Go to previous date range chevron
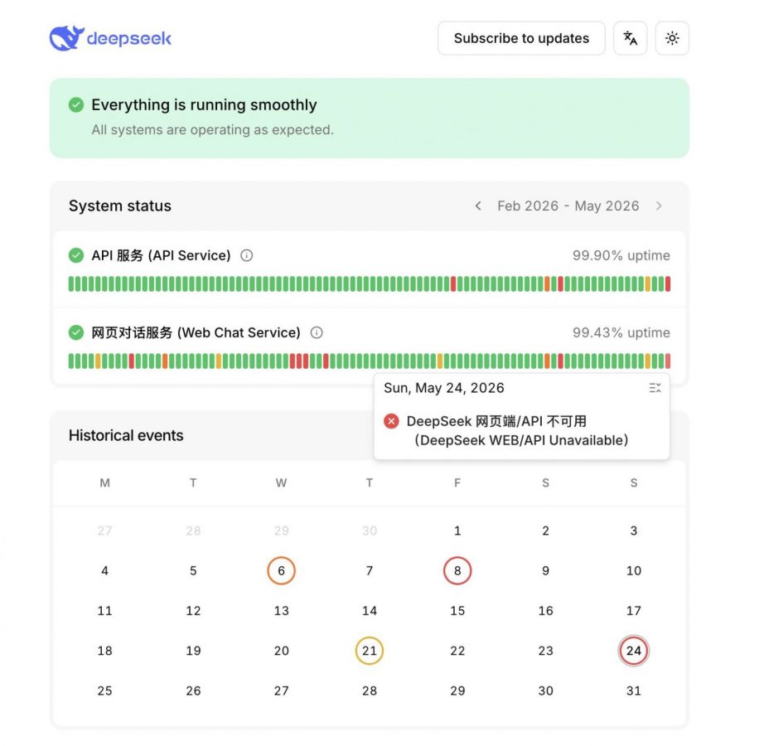The height and width of the screenshot is (746, 759). pyautogui.click(x=478, y=206)
